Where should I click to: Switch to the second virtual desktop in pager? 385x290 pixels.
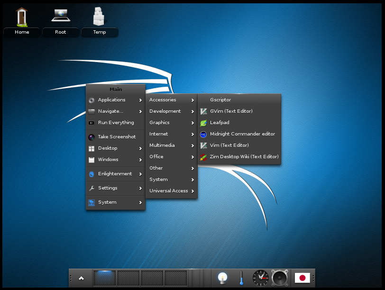tap(128, 278)
